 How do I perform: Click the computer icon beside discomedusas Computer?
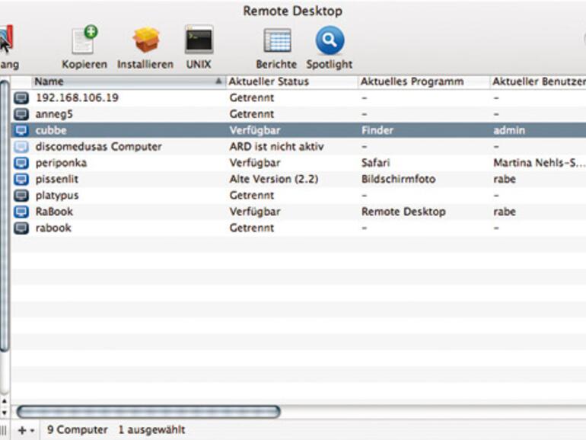[21, 147]
